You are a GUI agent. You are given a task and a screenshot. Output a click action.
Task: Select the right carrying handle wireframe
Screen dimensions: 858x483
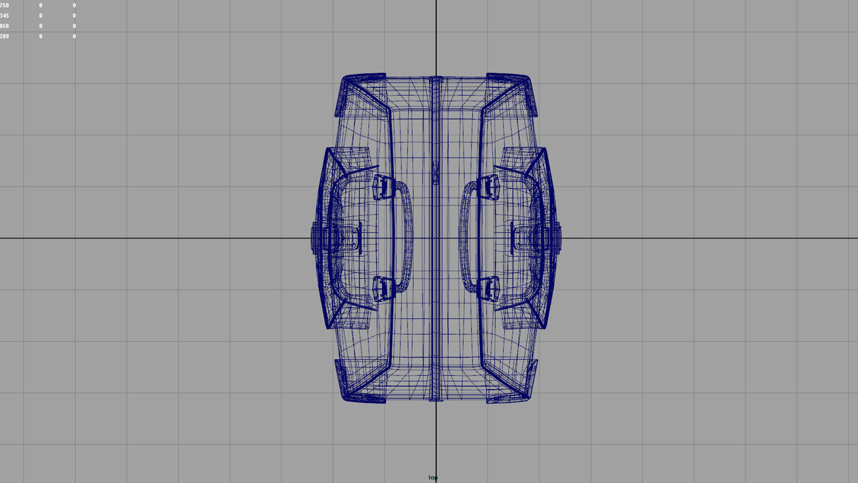pos(464,237)
